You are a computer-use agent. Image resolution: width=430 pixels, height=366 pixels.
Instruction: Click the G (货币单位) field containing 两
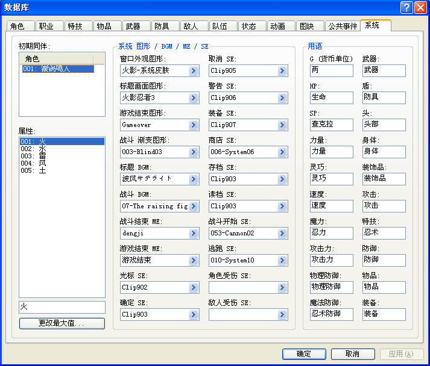(x=332, y=70)
